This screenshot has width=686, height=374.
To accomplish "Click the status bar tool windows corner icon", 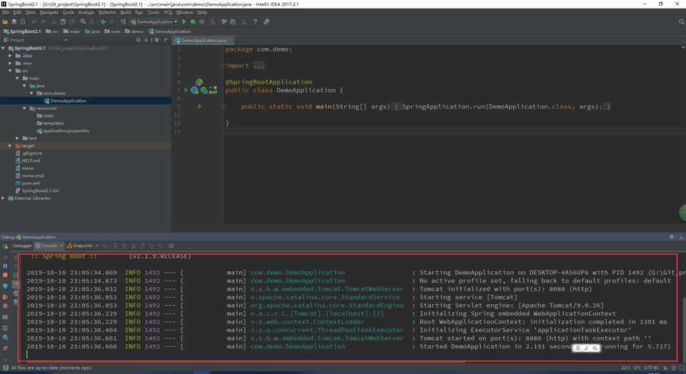I will pos(5,368).
